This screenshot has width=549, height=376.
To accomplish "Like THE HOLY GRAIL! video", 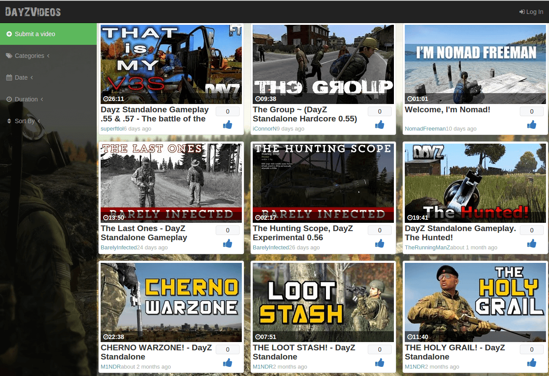I will [532, 363].
